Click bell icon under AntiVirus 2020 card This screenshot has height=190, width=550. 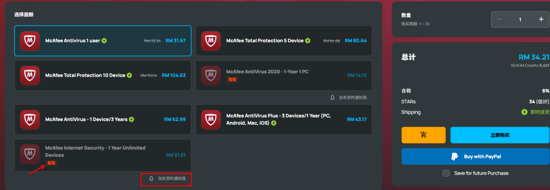pos(332,98)
